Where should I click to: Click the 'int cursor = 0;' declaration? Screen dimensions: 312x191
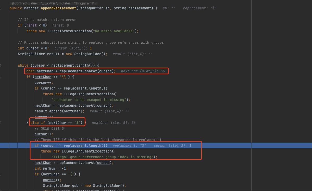tap(33, 48)
